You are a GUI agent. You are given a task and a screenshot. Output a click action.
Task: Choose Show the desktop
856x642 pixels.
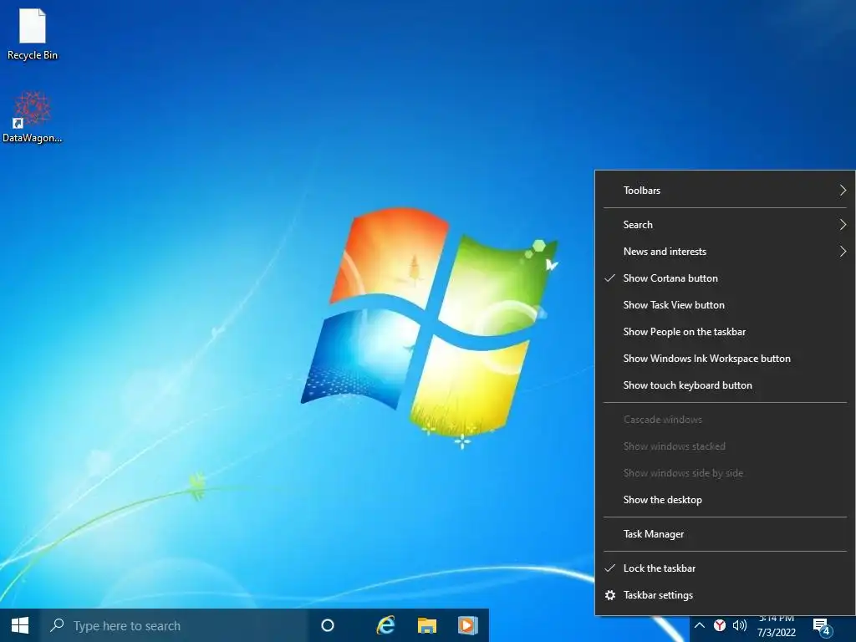[725, 500]
